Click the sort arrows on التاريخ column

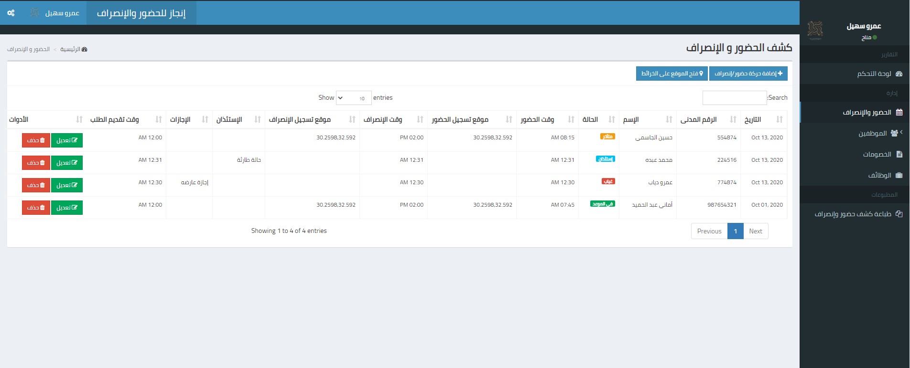click(x=780, y=119)
